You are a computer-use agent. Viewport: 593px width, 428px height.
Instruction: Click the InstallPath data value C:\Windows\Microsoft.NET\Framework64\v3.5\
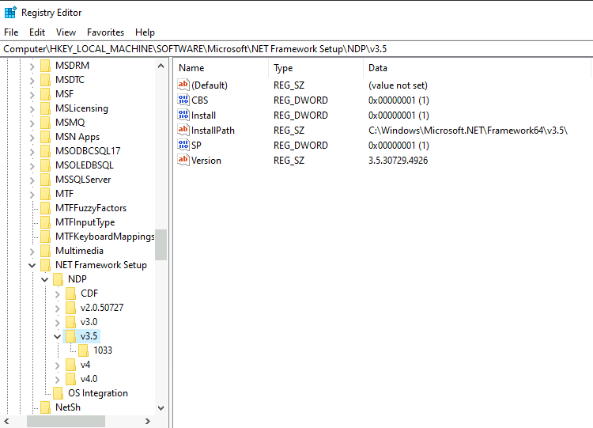(x=468, y=131)
